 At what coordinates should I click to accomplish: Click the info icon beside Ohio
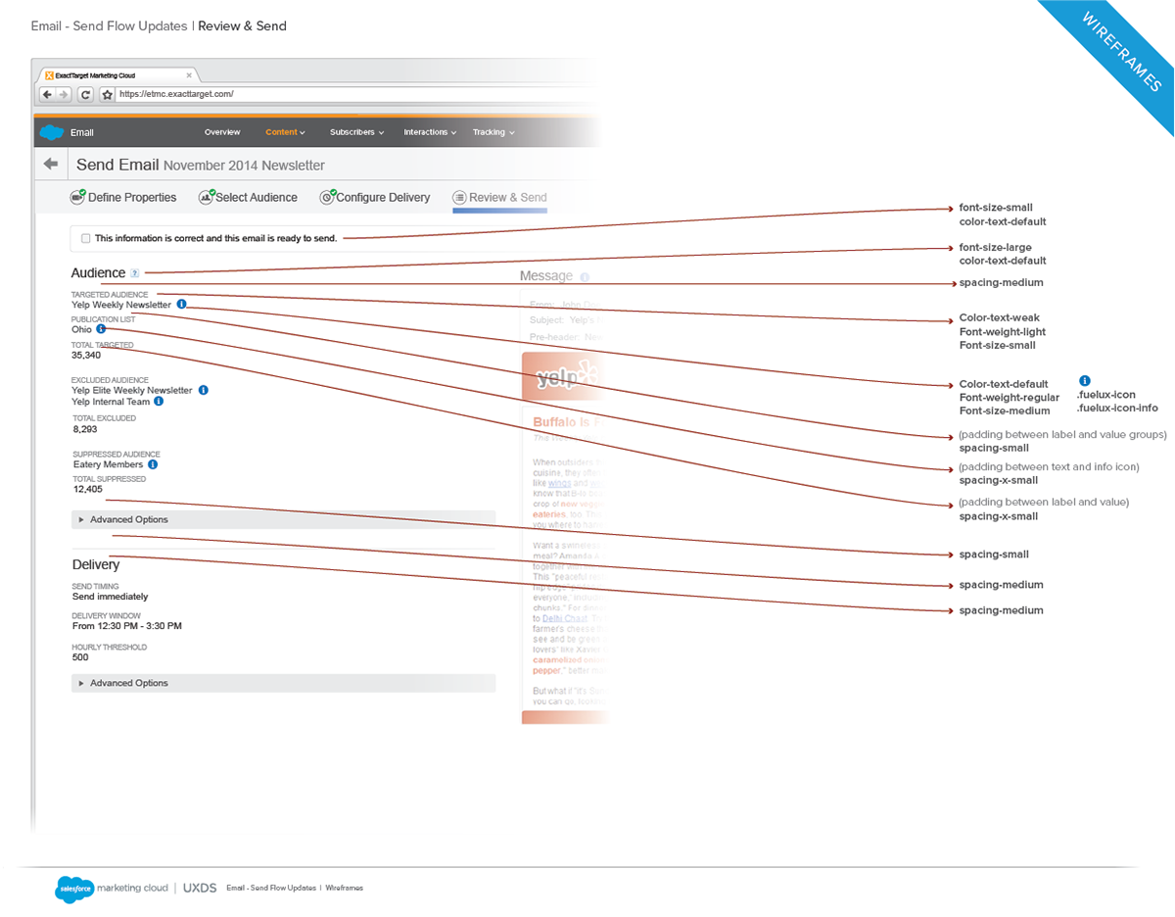click(x=101, y=329)
